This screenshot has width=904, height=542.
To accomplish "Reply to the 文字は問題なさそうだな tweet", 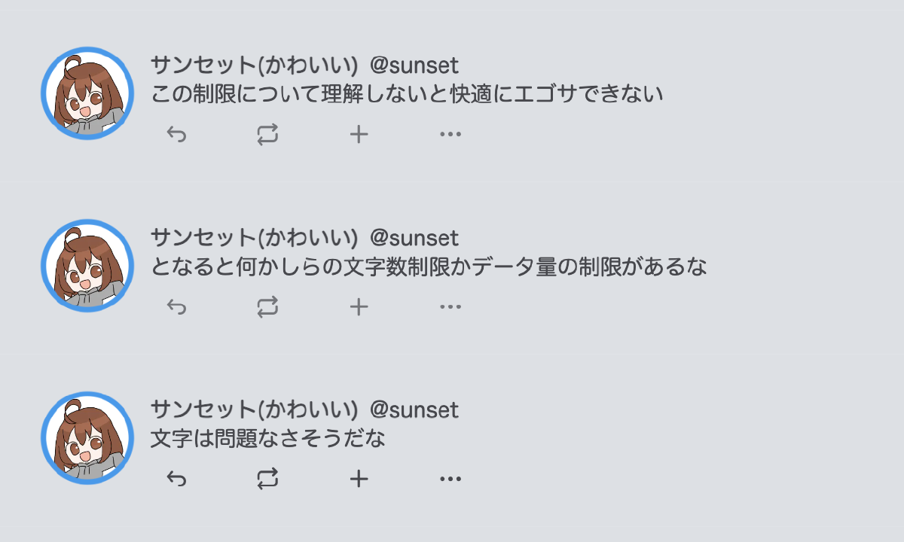I will click(174, 477).
